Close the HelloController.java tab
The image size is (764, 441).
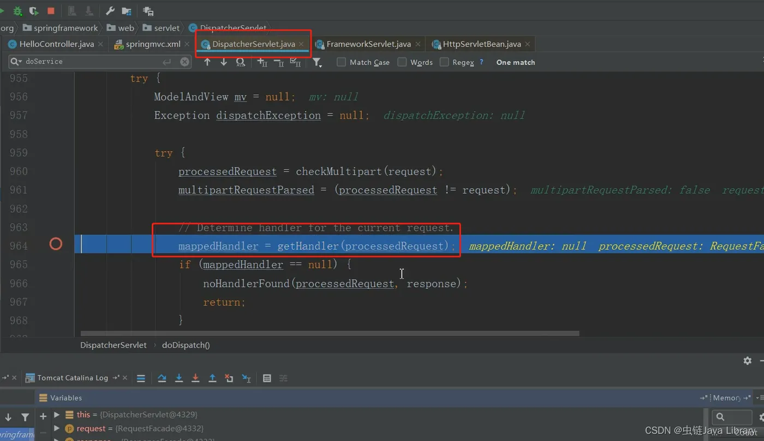pyautogui.click(x=100, y=44)
